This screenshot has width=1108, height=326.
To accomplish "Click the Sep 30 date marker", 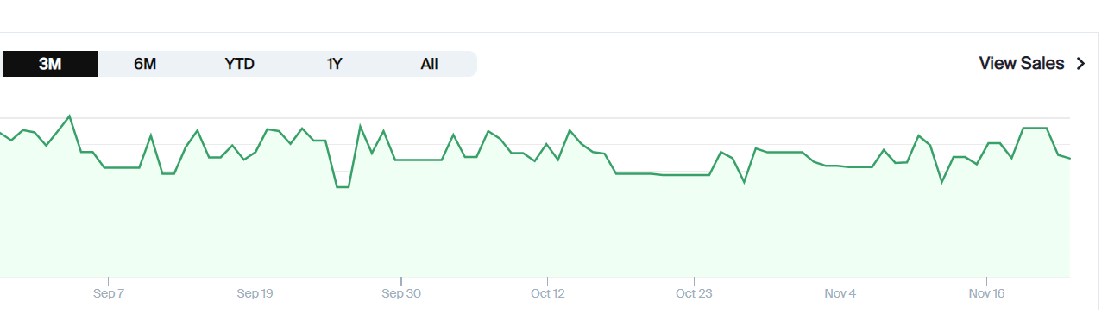I will click(401, 293).
